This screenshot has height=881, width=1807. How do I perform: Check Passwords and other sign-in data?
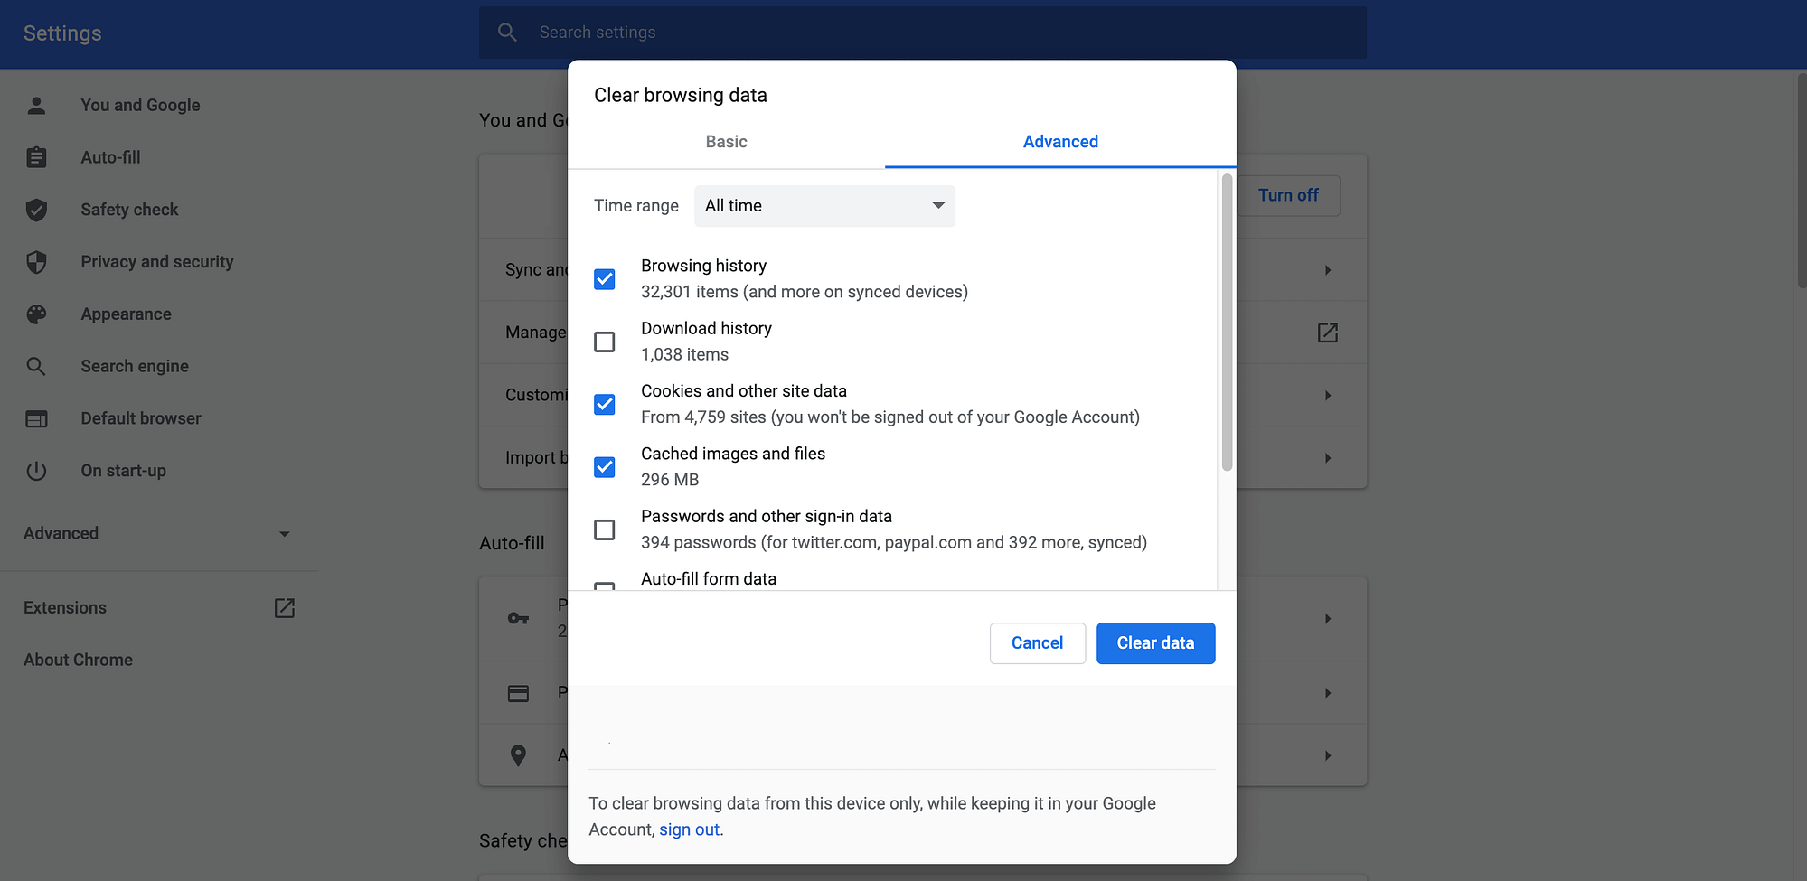pos(604,530)
